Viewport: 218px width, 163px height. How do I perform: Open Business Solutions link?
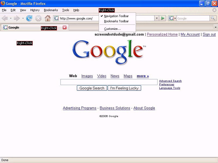coord(115,108)
